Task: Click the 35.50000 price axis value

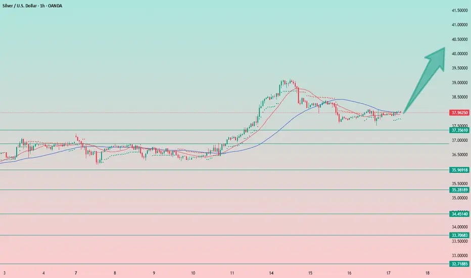Action: (x=459, y=183)
